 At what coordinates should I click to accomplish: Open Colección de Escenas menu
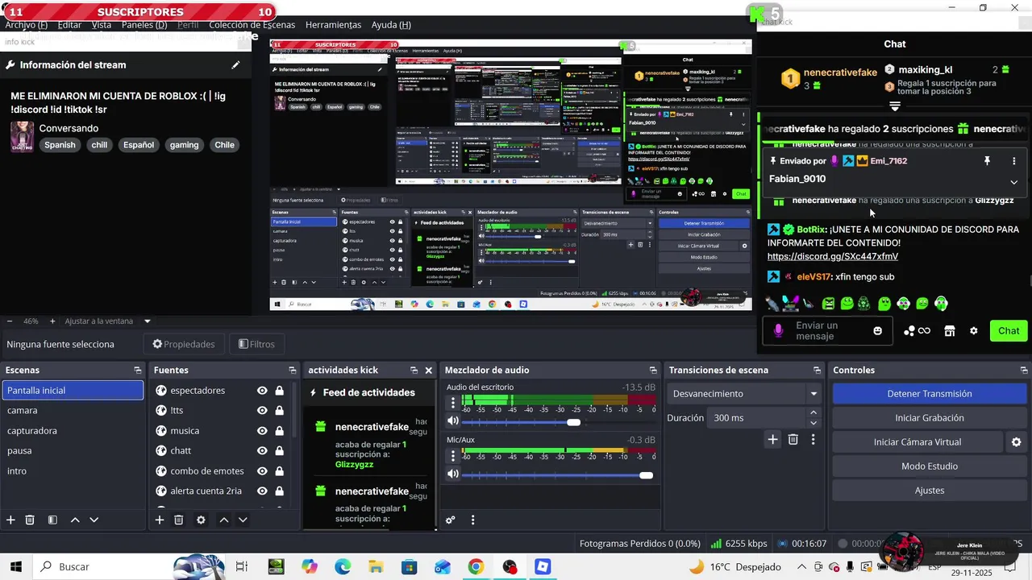[252, 25]
